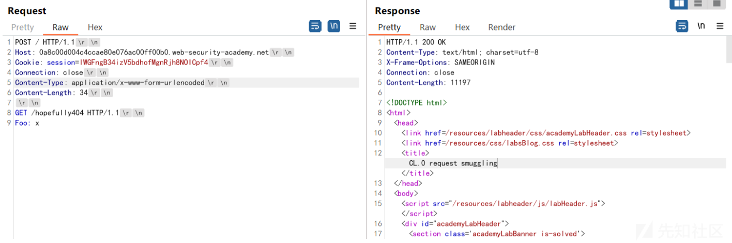The image size is (732, 243).
Task: Open the Pretty tab in Request panel
Action: click(22, 27)
